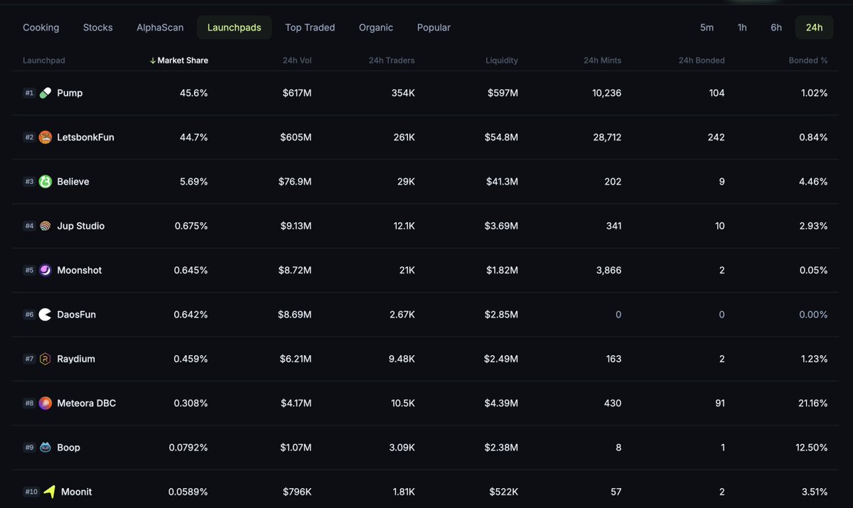Screen dimensions: 853x508
Task: Click the Jup Studio striped logo icon
Action: click(45, 226)
